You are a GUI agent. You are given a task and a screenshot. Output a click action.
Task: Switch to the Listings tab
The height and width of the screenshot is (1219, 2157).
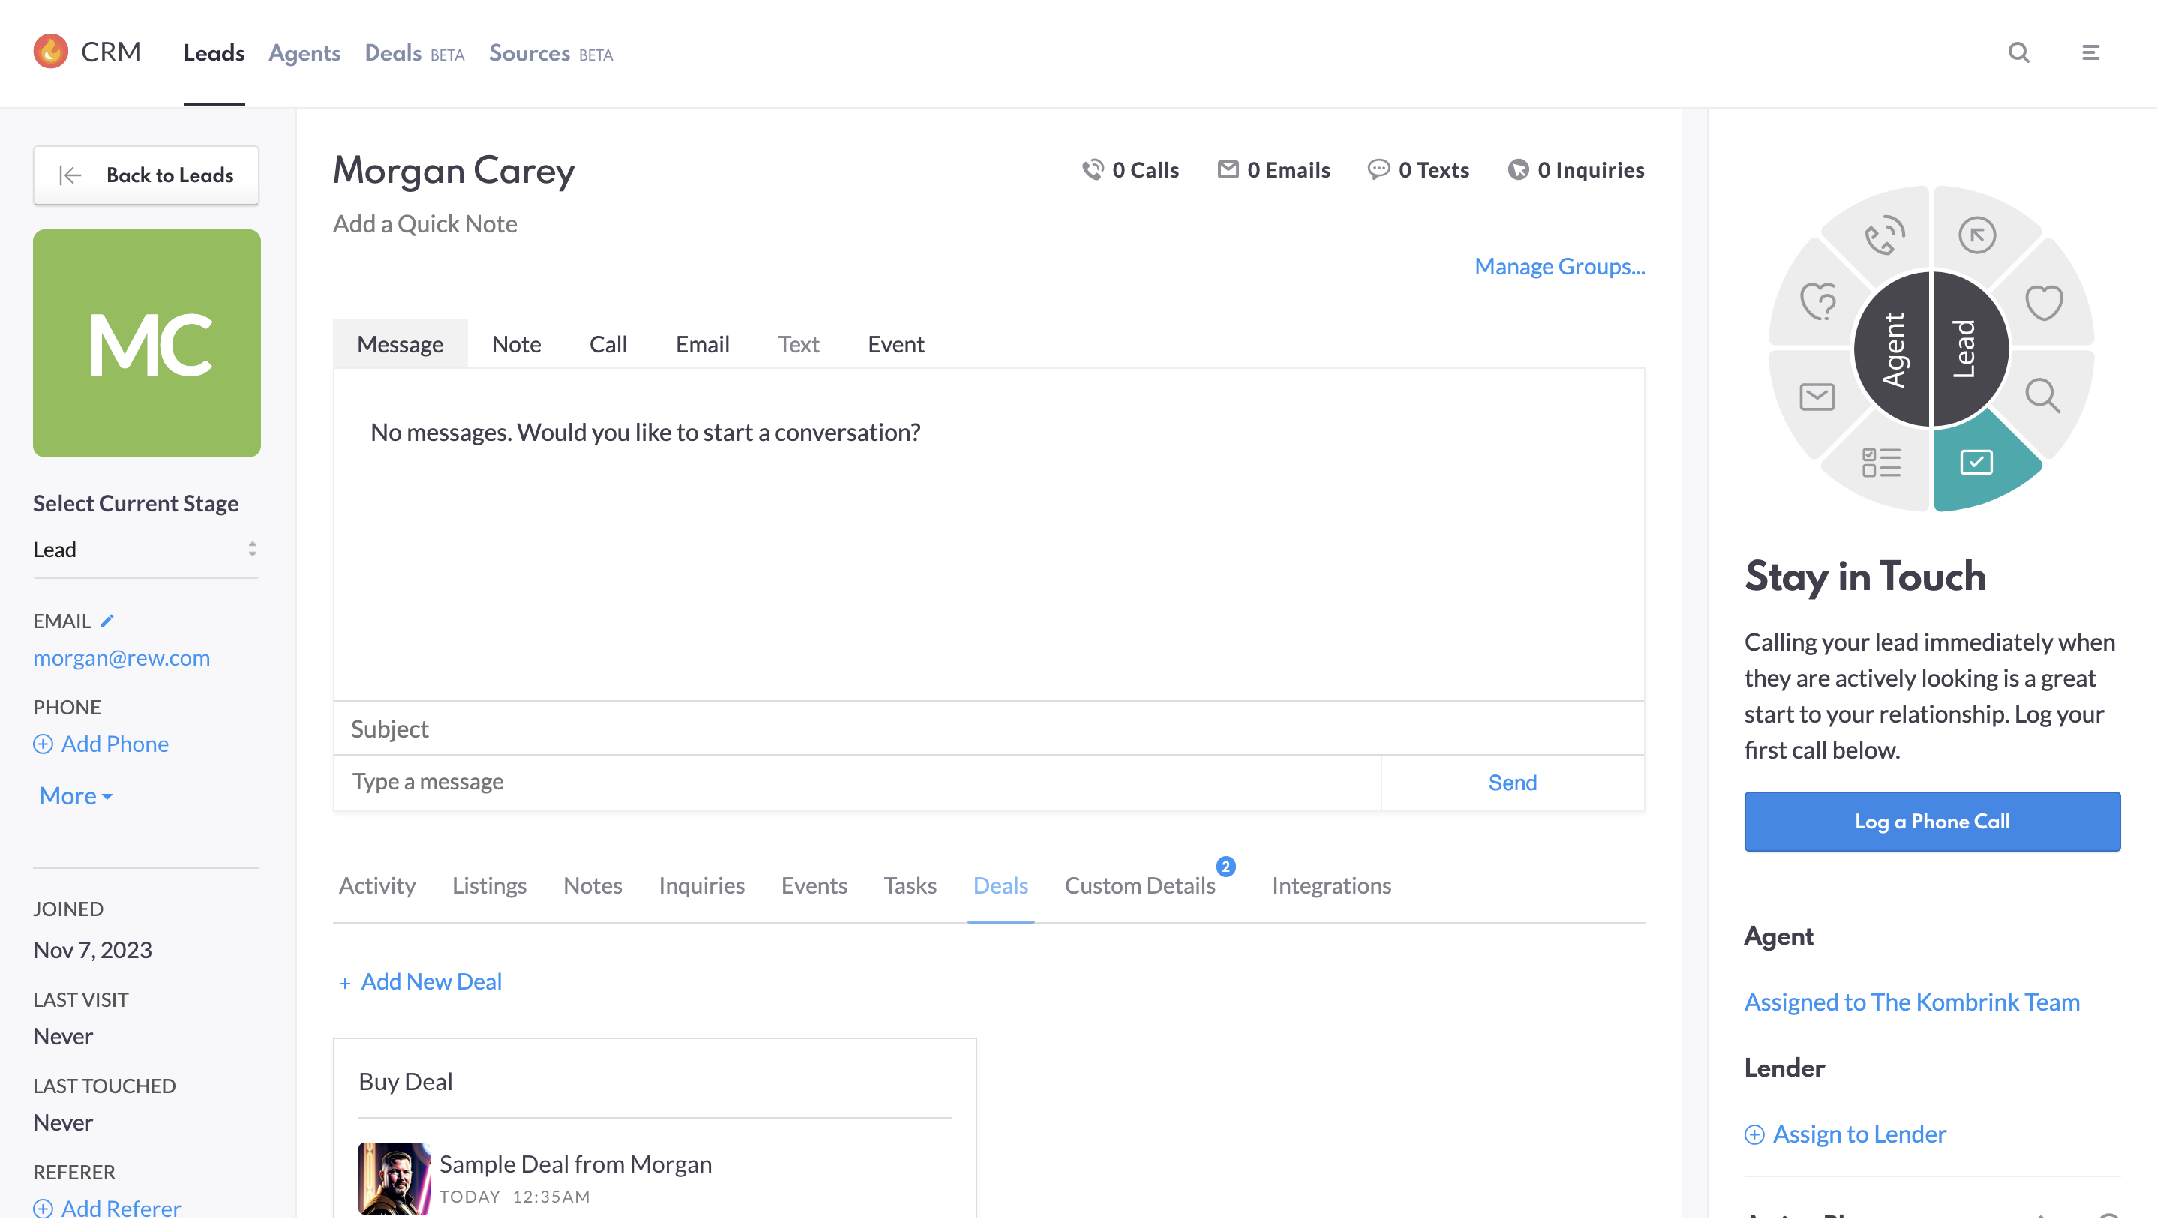[489, 885]
